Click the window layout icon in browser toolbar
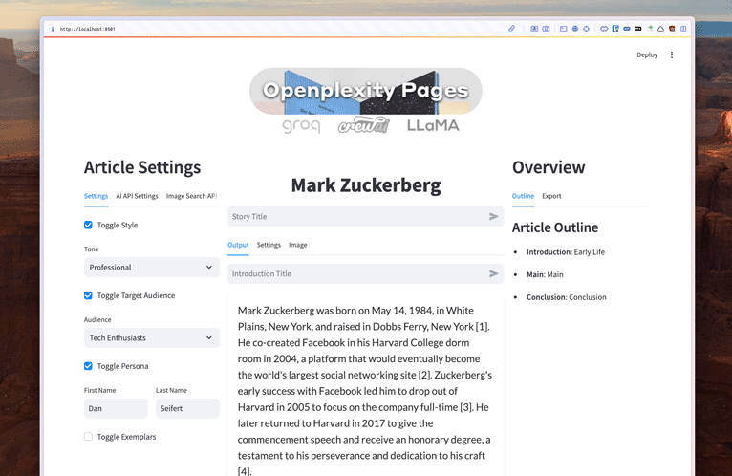 (x=564, y=29)
